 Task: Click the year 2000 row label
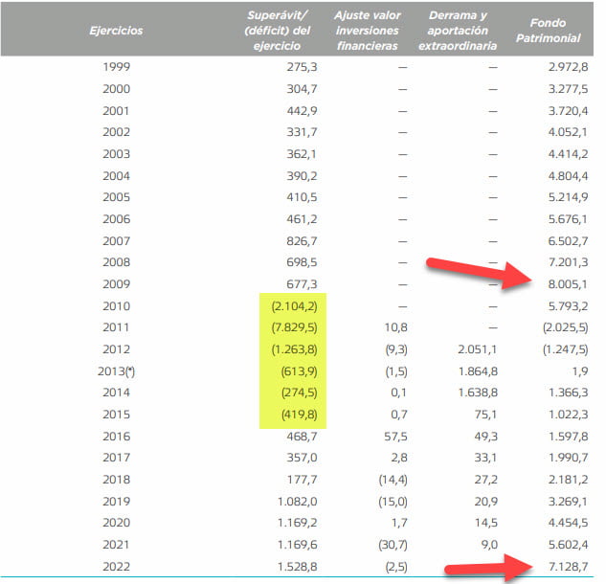(x=117, y=89)
